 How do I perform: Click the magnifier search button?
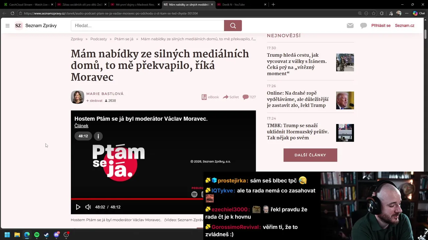pyautogui.click(x=233, y=26)
